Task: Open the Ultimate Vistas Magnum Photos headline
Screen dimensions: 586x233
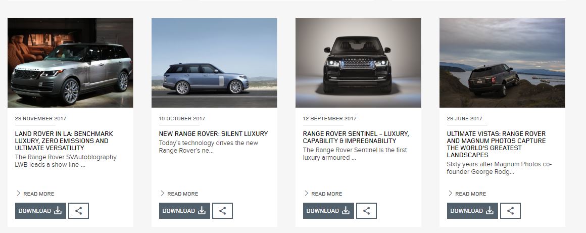Action: pos(496,145)
